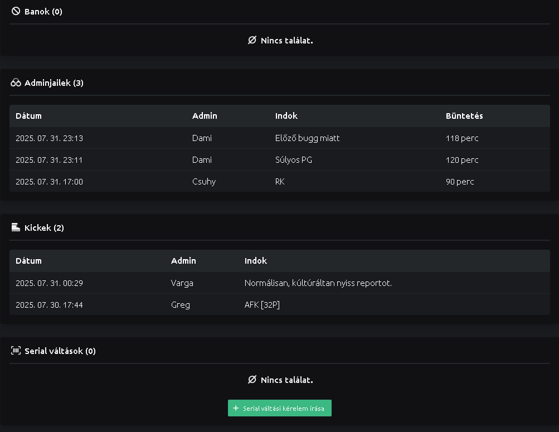Click the Adminjailek (3) section title
This screenshot has height=432, width=559.
tap(54, 83)
